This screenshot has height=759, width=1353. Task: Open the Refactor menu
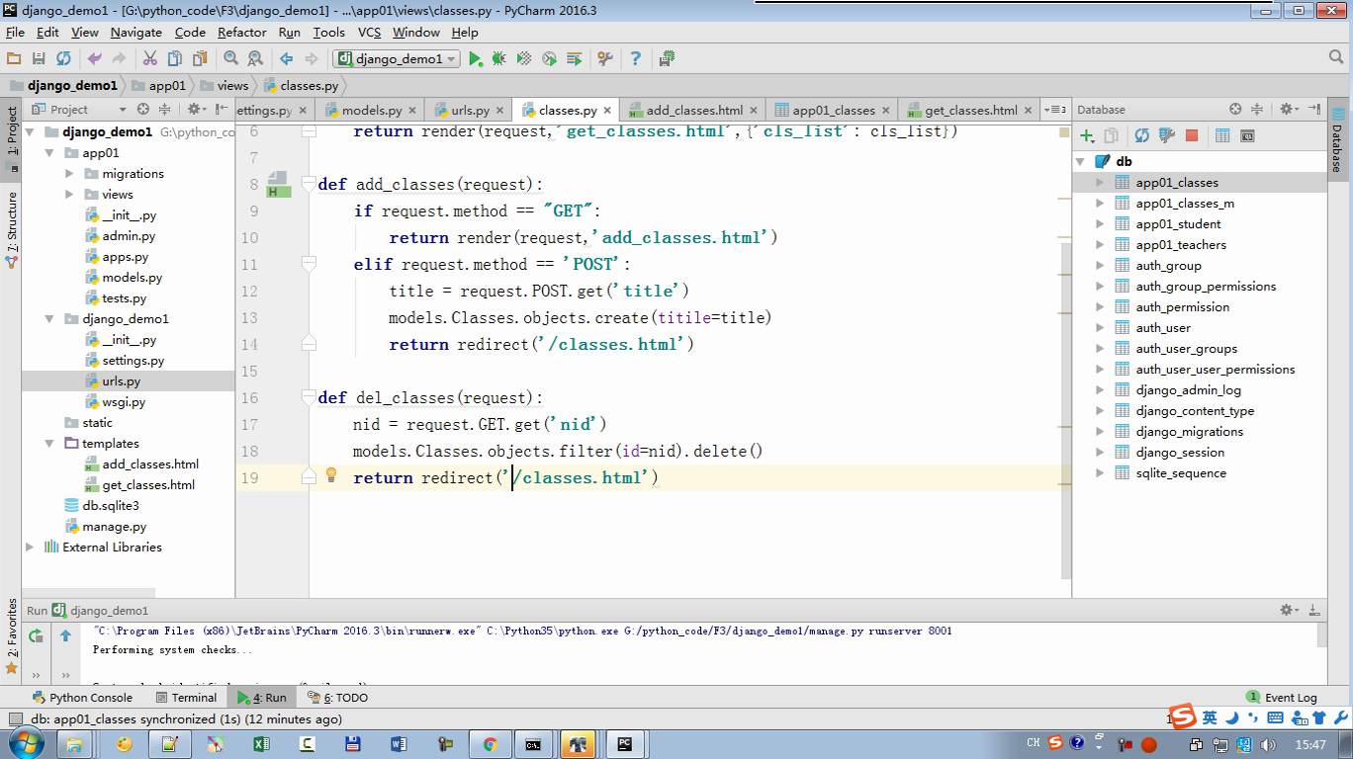pyautogui.click(x=242, y=32)
